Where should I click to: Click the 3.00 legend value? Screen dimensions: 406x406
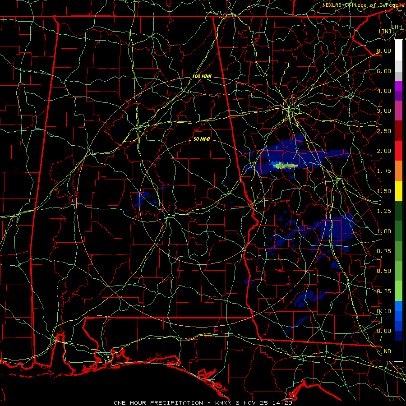[x=384, y=111]
